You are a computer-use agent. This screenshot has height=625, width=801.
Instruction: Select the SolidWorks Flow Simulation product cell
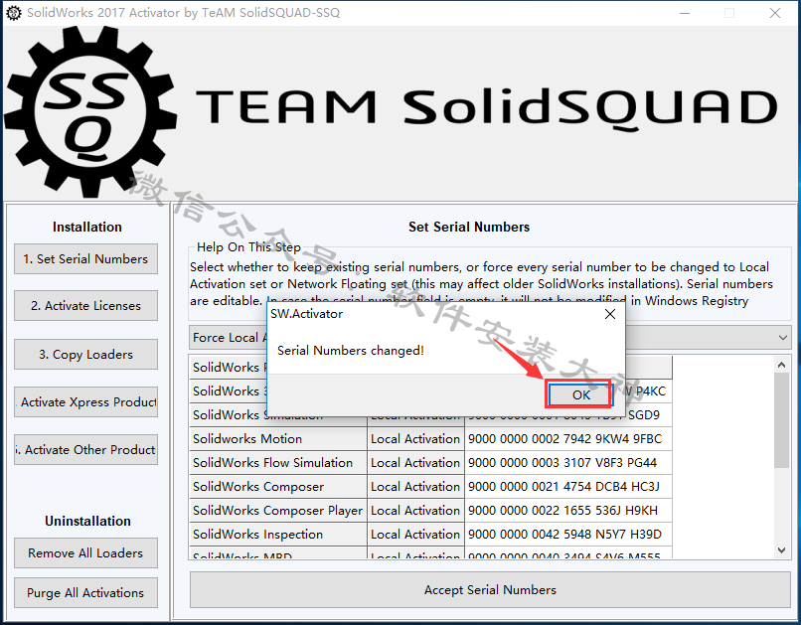click(x=278, y=463)
